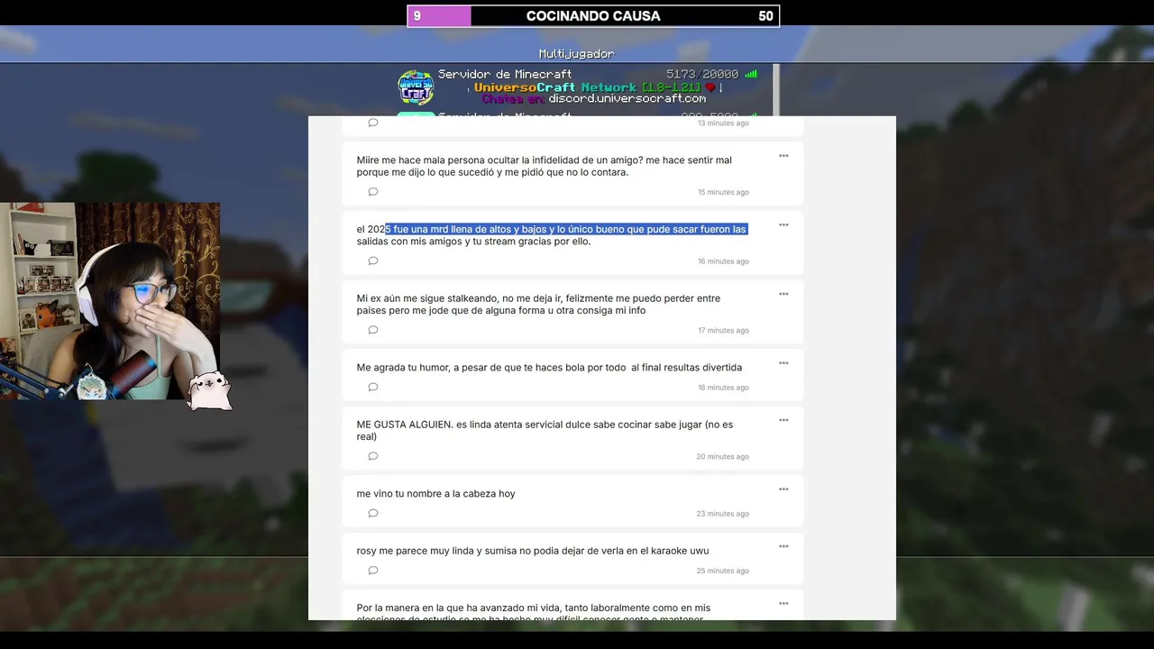This screenshot has width=1154, height=649.
Task: Open reply icon under 'me vino tu nombre'
Action: (x=373, y=514)
